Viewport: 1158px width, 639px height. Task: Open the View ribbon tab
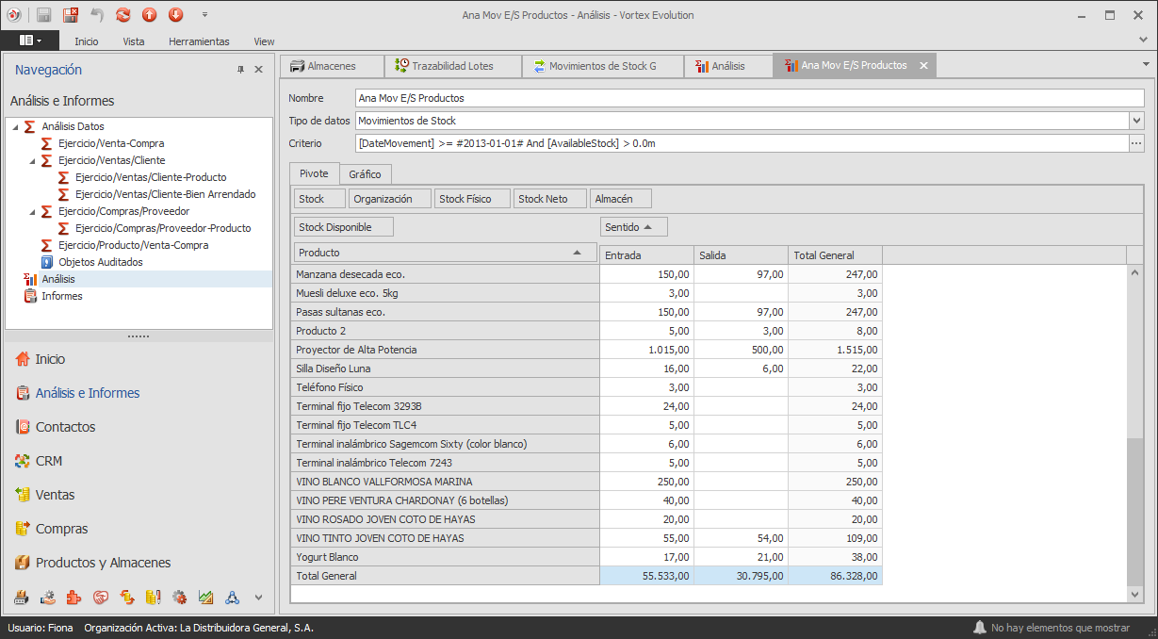[265, 41]
